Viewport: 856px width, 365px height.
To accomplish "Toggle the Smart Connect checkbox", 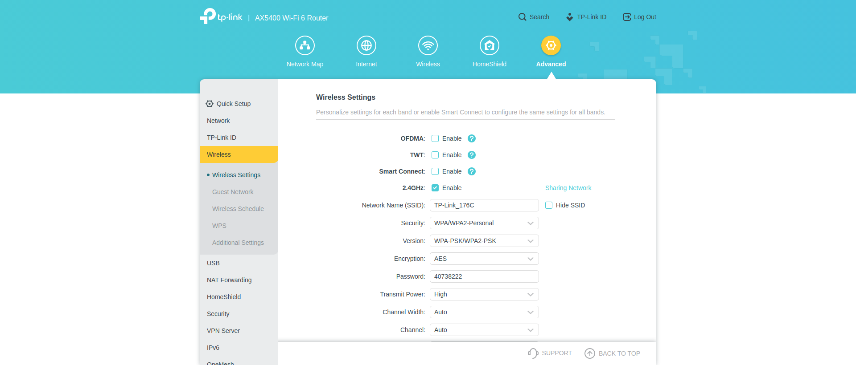I will pos(435,171).
